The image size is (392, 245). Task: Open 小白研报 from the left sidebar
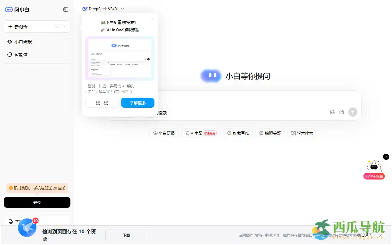[x=23, y=42]
